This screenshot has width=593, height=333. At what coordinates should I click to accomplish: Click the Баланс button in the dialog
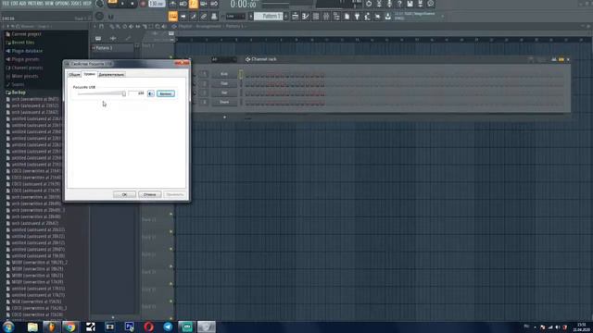pyautogui.click(x=166, y=93)
